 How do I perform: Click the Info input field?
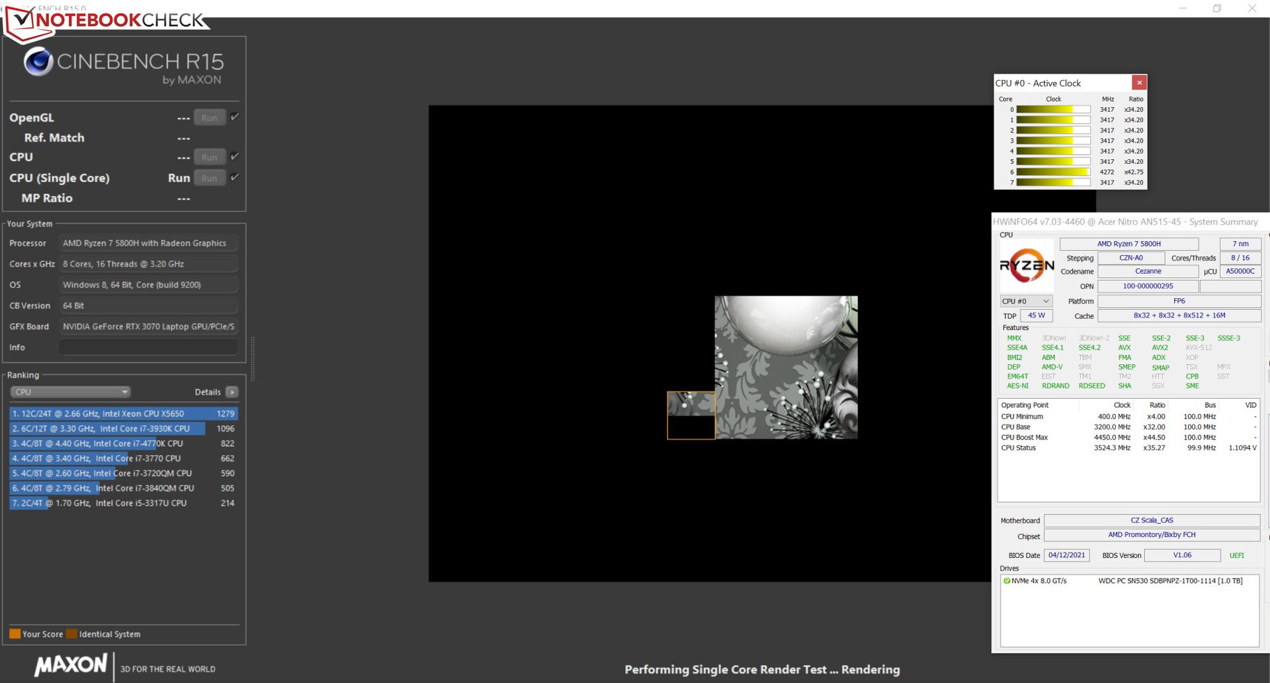[x=149, y=347]
